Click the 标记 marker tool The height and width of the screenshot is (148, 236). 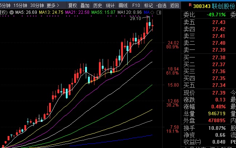148,5
